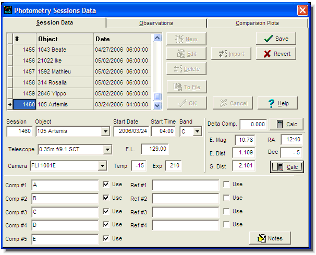Click the Comp #1 text field
The height and width of the screenshot is (255, 316).
(65, 185)
